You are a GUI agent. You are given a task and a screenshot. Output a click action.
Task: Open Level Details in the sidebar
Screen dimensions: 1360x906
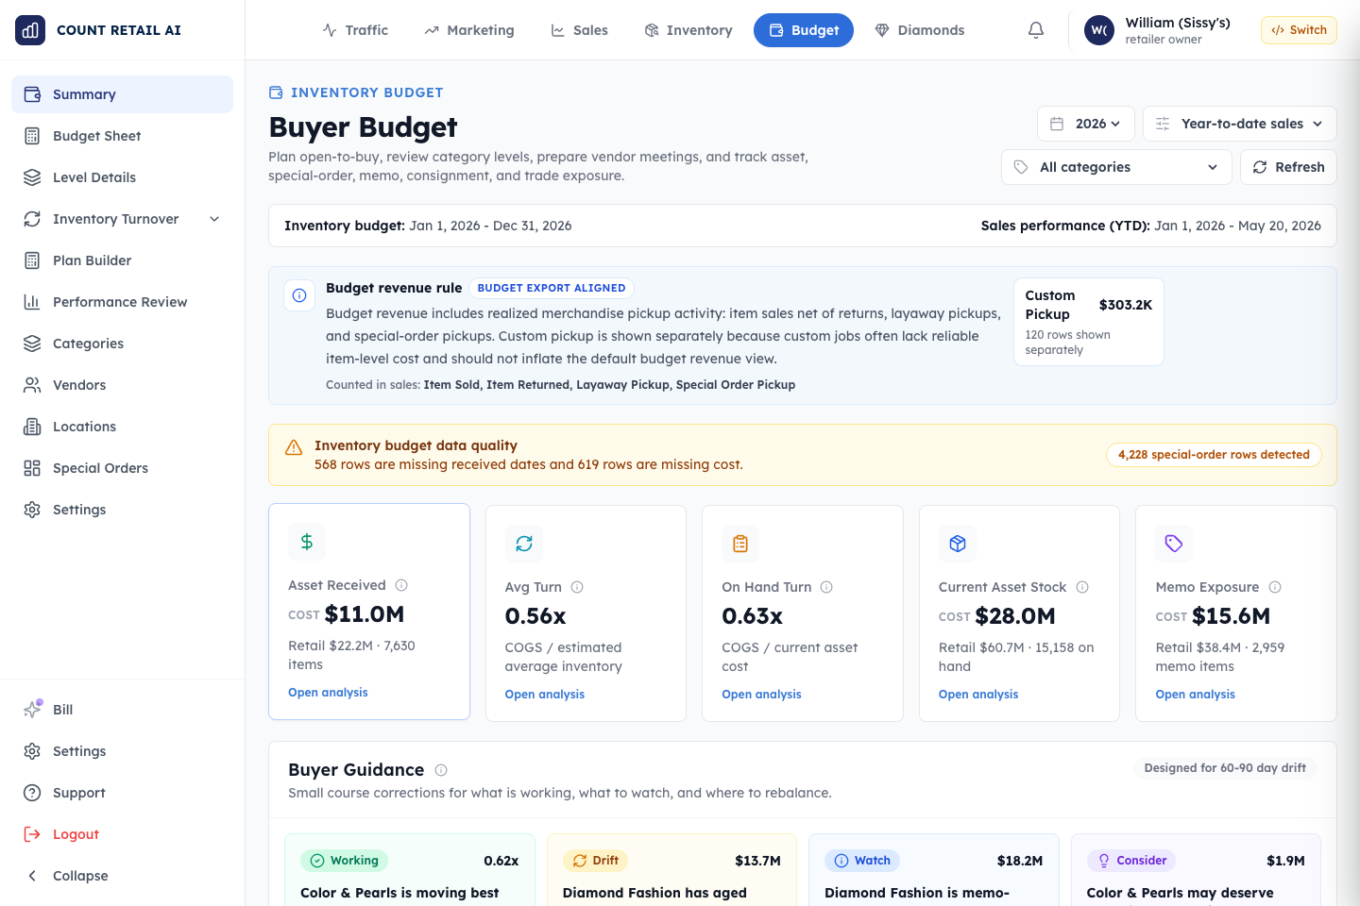(123, 177)
